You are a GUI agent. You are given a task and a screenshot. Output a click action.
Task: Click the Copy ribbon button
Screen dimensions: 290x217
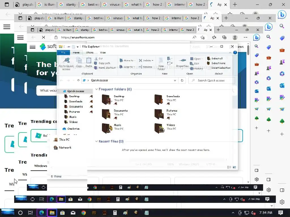click(x=79, y=62)
